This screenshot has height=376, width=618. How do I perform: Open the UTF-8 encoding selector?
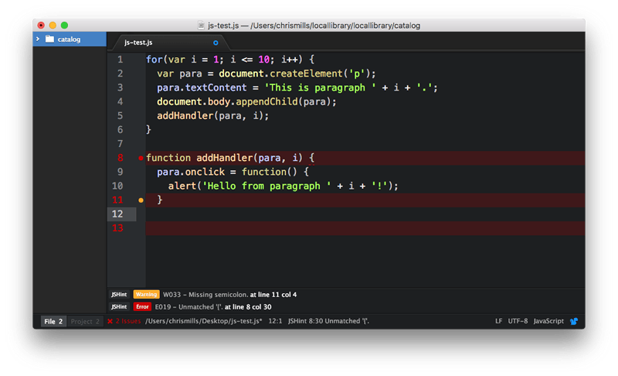pos(518,321)
